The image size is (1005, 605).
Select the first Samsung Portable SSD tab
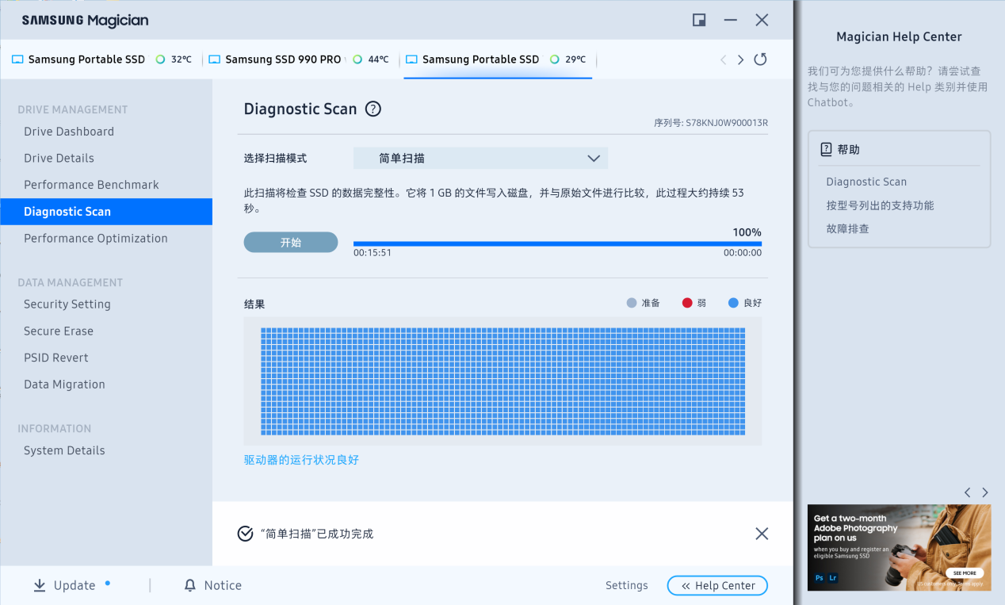(86, 59)
